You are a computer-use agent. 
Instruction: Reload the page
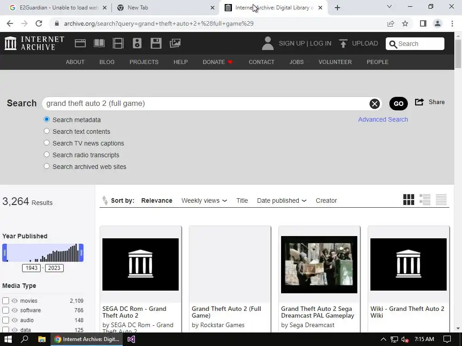pyautogui.click(x=39, y=23)
